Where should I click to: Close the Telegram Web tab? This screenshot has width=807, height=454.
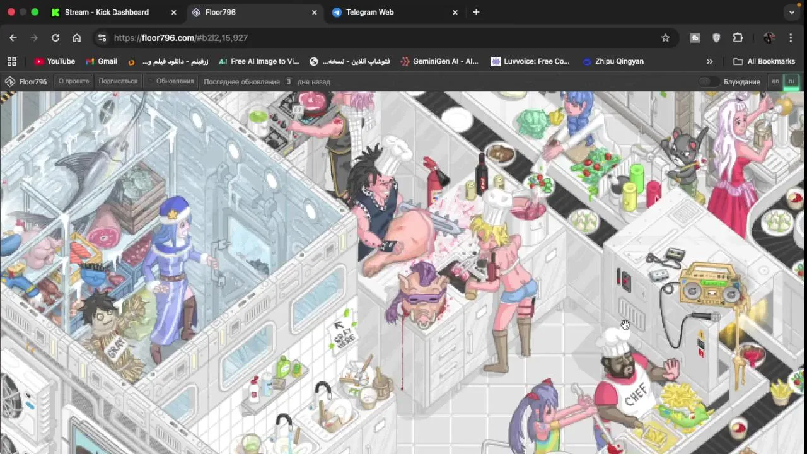[x=455, y=12]
